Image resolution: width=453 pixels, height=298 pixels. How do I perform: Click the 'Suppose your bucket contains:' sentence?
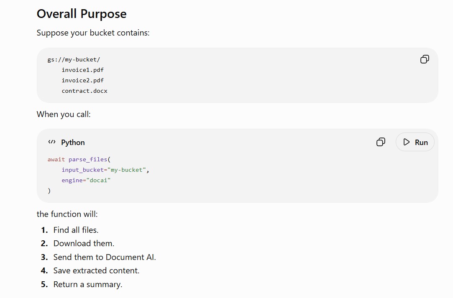(x=93, y=33)
